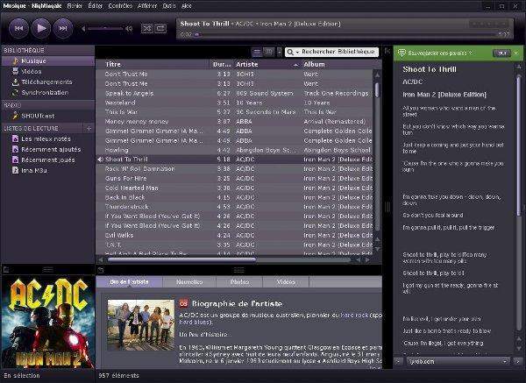This screenshot has width=526, height=383.
Task: Open Téléchargements in the sidebar
Action: [x=45, y=81]
